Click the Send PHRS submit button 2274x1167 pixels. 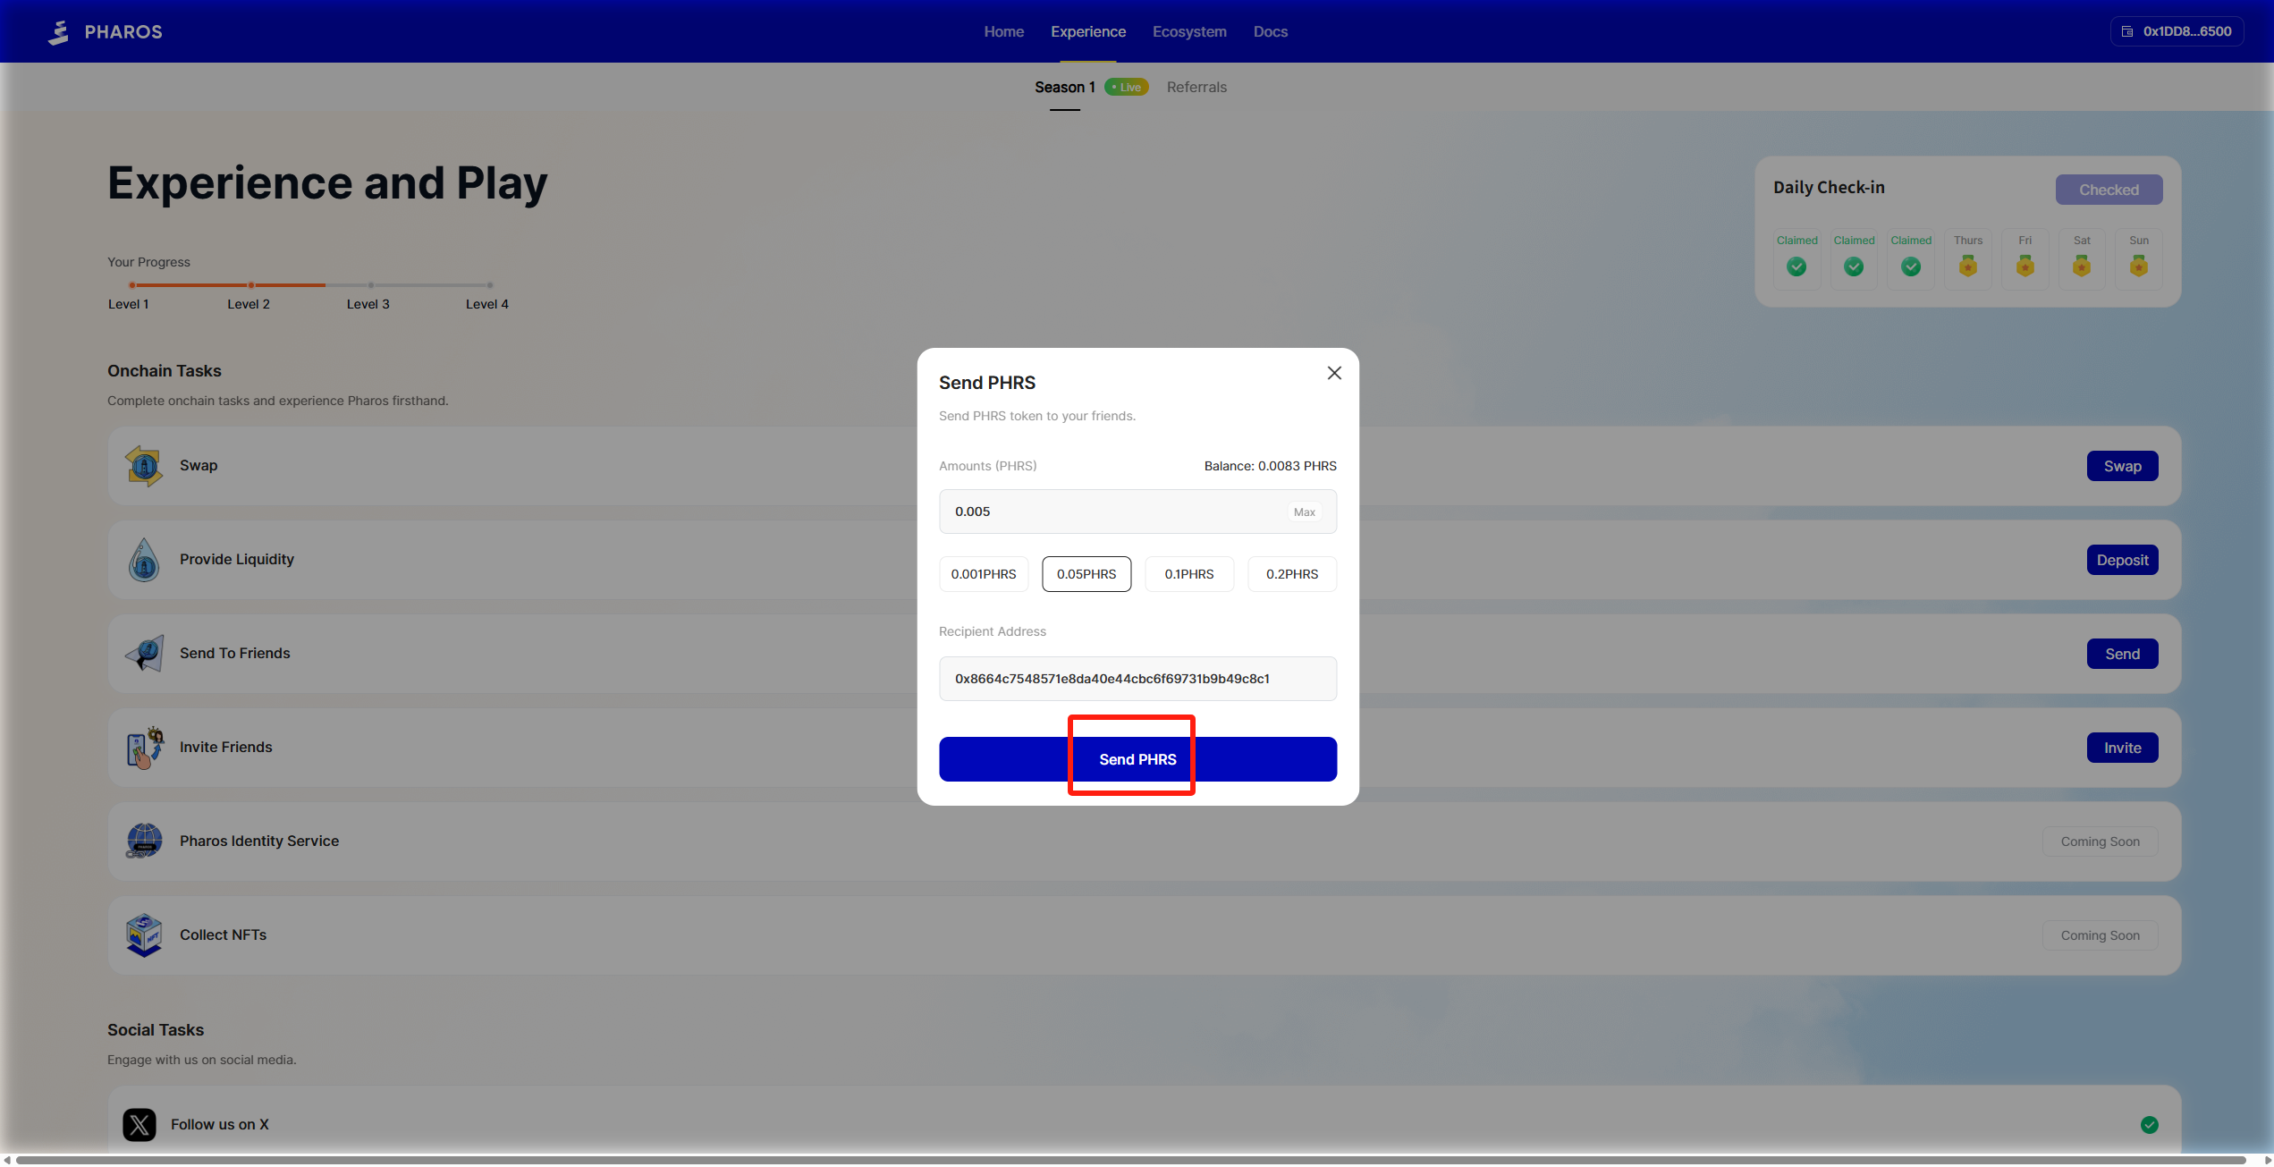point(1137,759)
